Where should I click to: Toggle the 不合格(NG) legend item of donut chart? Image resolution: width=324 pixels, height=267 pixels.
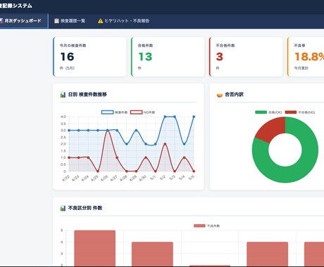tap(300, 112)
